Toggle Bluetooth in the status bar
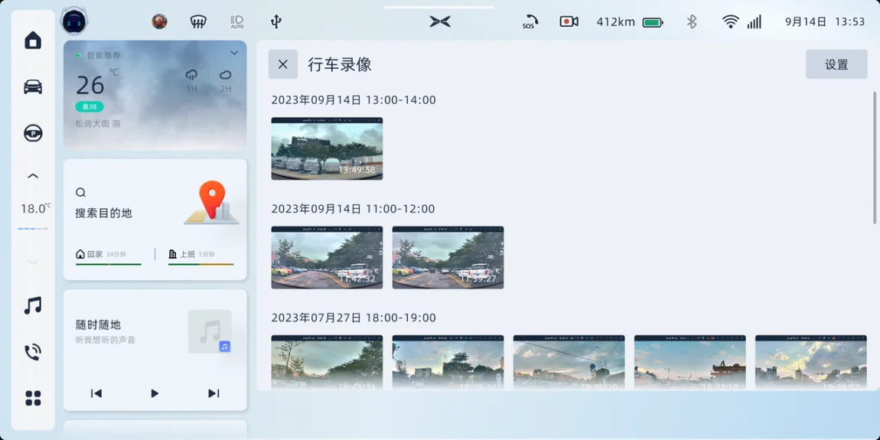The width and height of the screenshot is (880, 440). 692,22
